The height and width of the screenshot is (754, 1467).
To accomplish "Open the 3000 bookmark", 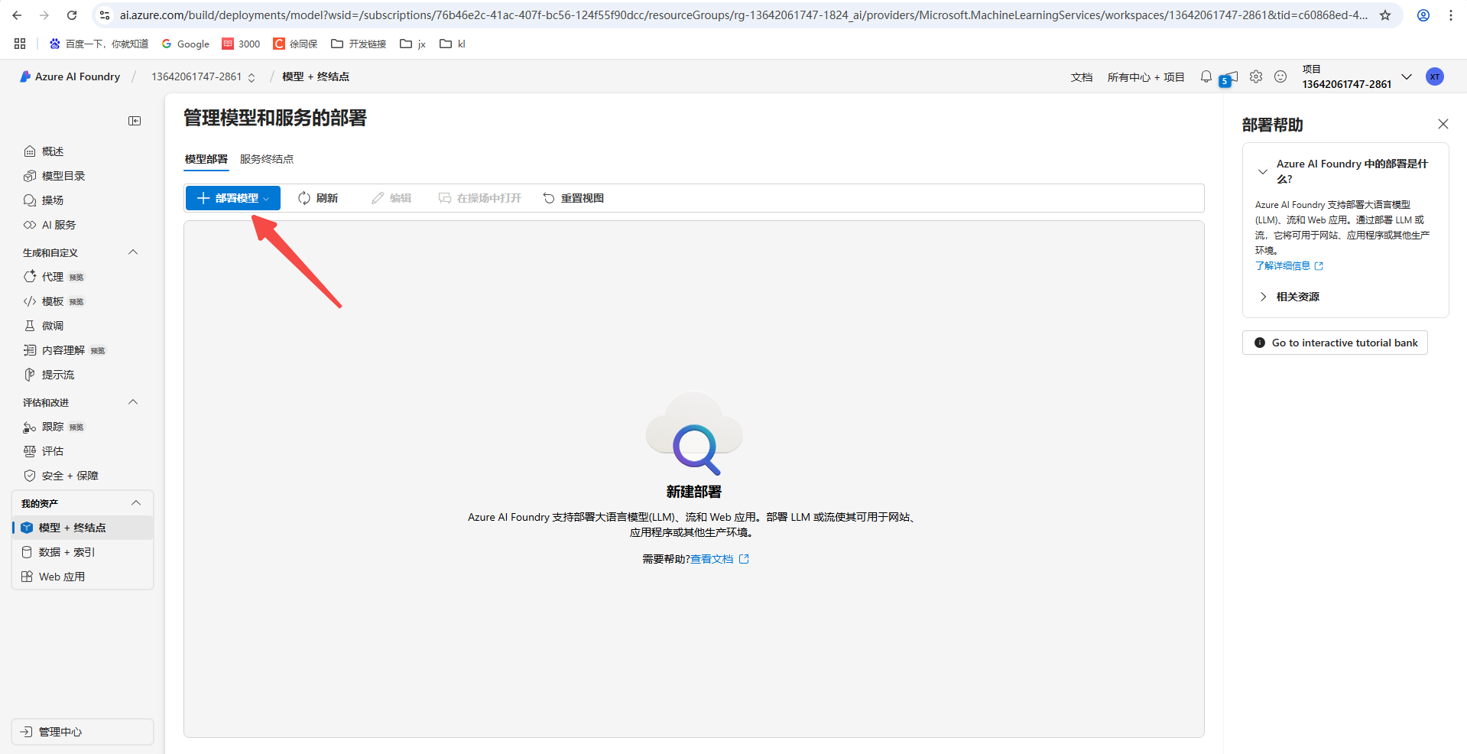I will 241,44.
